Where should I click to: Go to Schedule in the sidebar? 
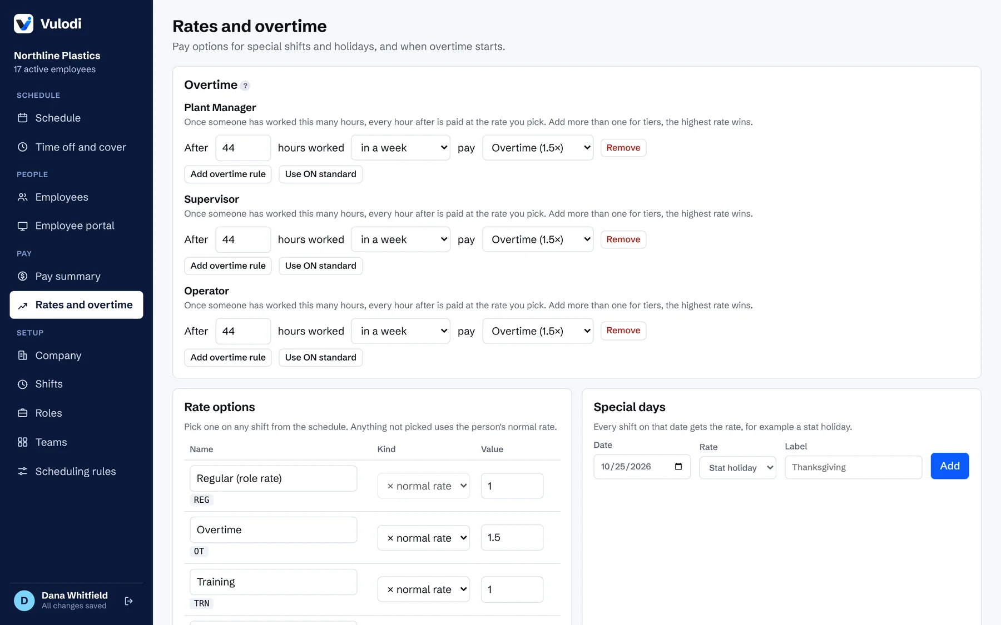pos(76,118)
